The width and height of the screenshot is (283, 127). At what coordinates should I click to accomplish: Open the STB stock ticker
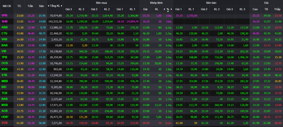[x=4, y=75]
